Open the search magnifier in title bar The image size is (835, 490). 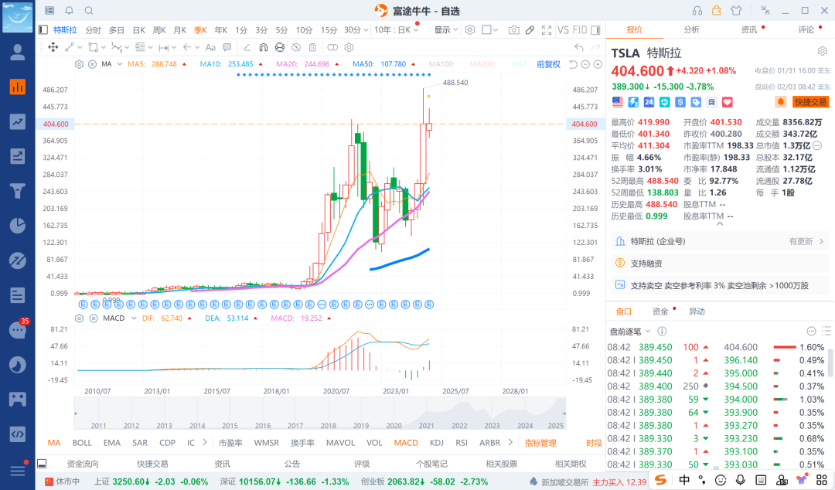[89, 11]
